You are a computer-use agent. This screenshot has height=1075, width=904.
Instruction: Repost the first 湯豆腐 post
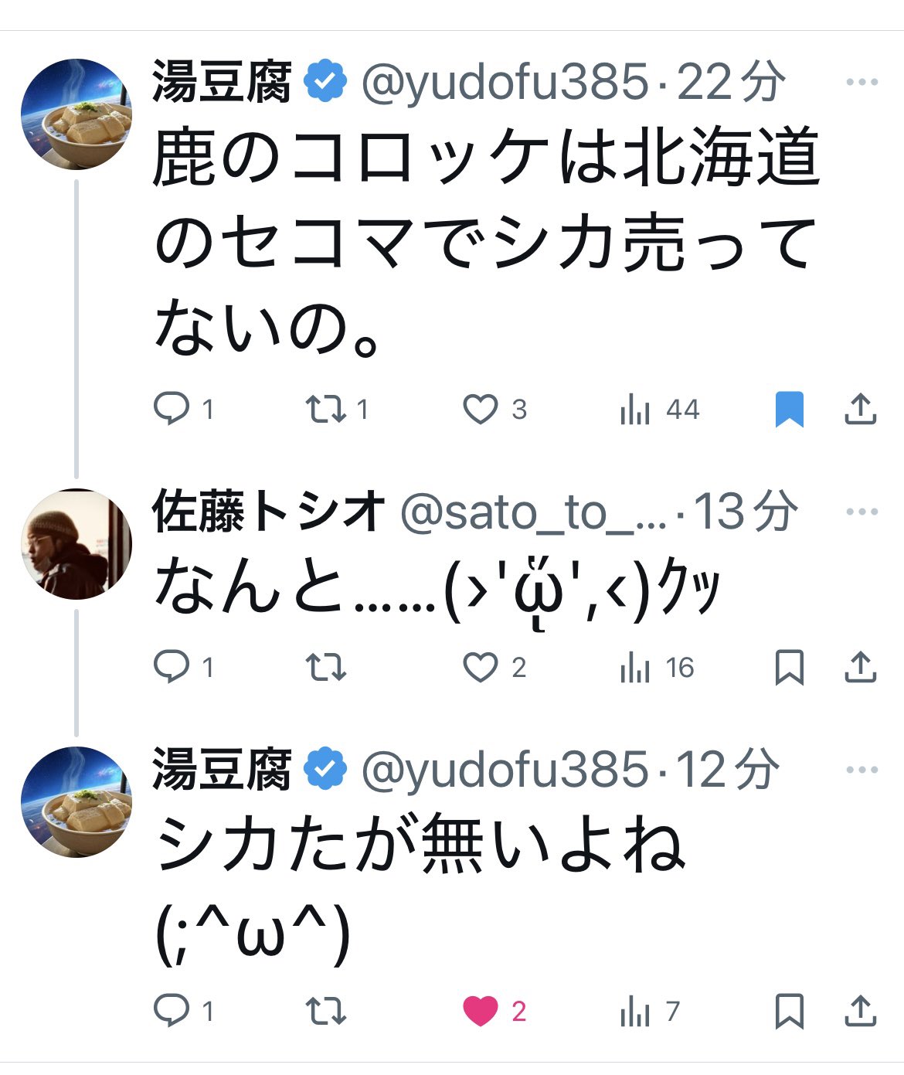(x=325, y=409)
